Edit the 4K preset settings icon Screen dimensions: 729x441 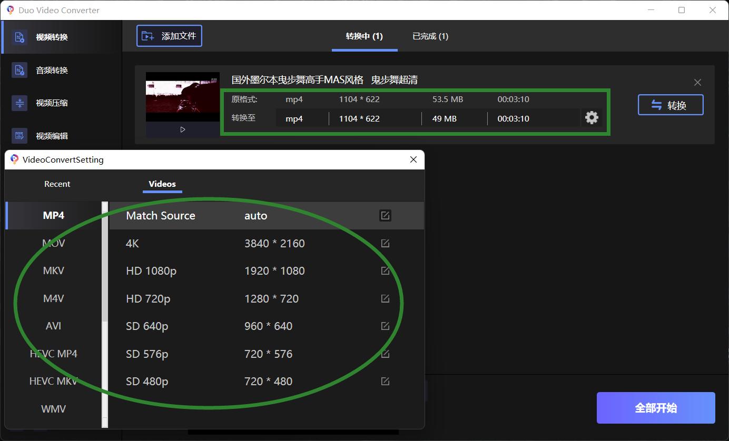385,243
